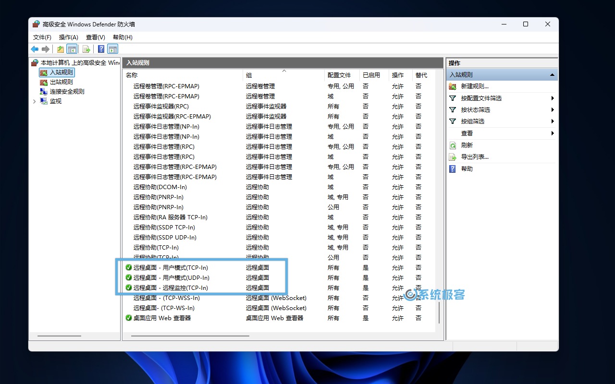Viewport: 615px width, 384px height.
Task: Select the 入站规则 tree node label
Action: (x=61, y=72)
